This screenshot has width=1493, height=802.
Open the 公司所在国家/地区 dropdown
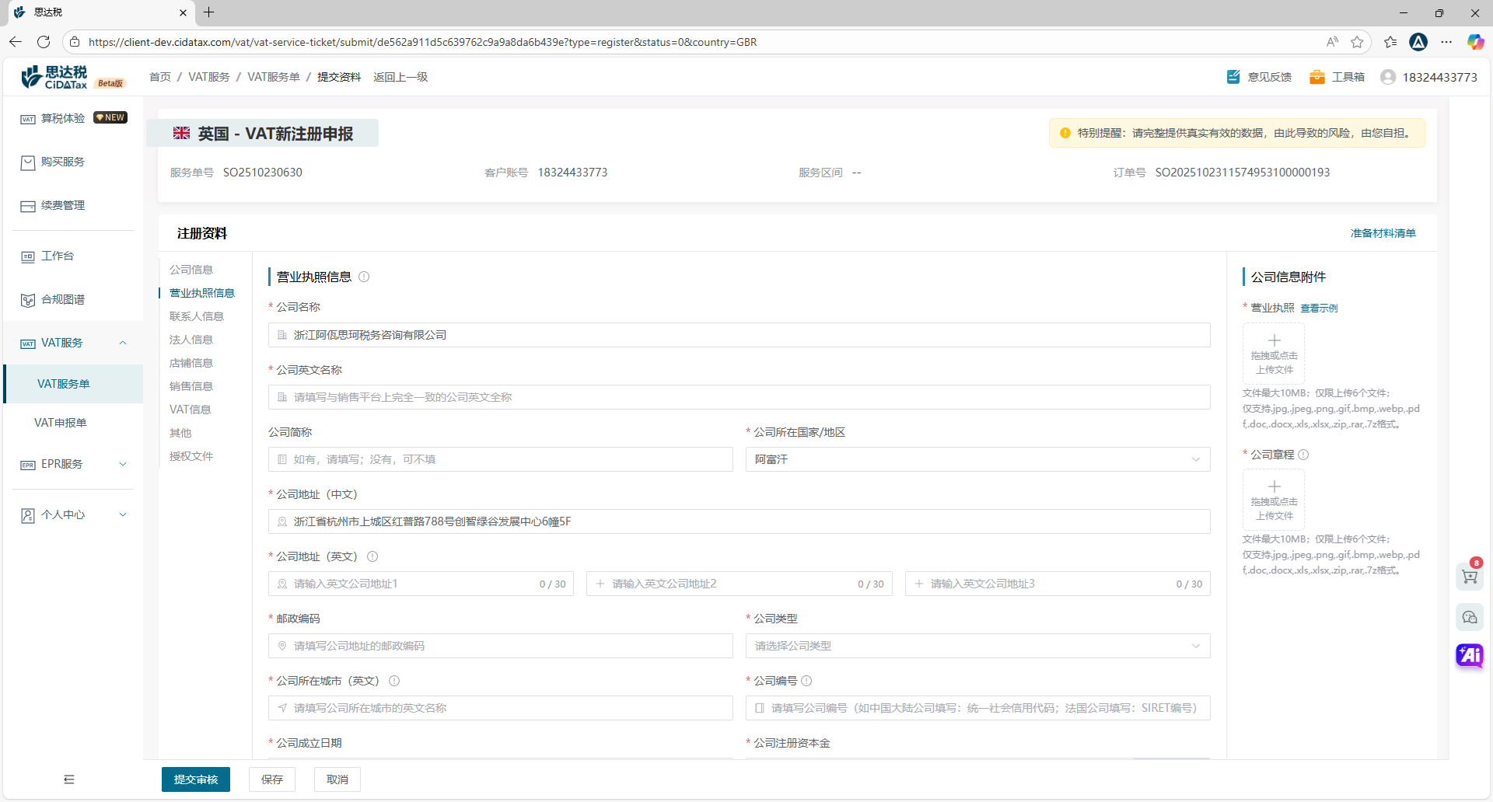pos(977,459)
